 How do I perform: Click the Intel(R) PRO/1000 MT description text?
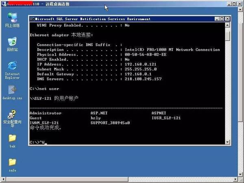(172, 50)
